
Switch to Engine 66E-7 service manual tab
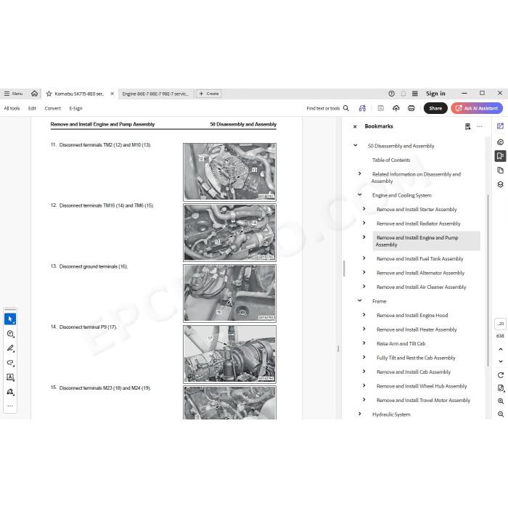point(155,94)
